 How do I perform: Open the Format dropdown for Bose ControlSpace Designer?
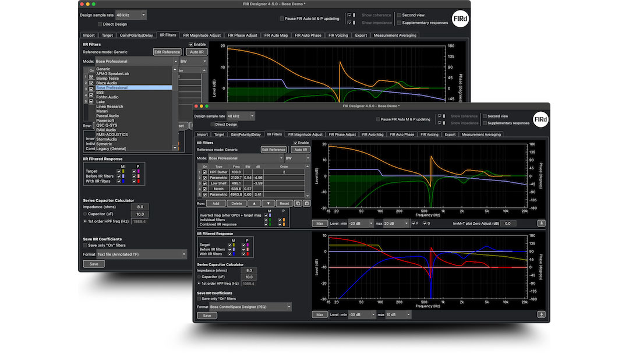click(x=250, y=307)
